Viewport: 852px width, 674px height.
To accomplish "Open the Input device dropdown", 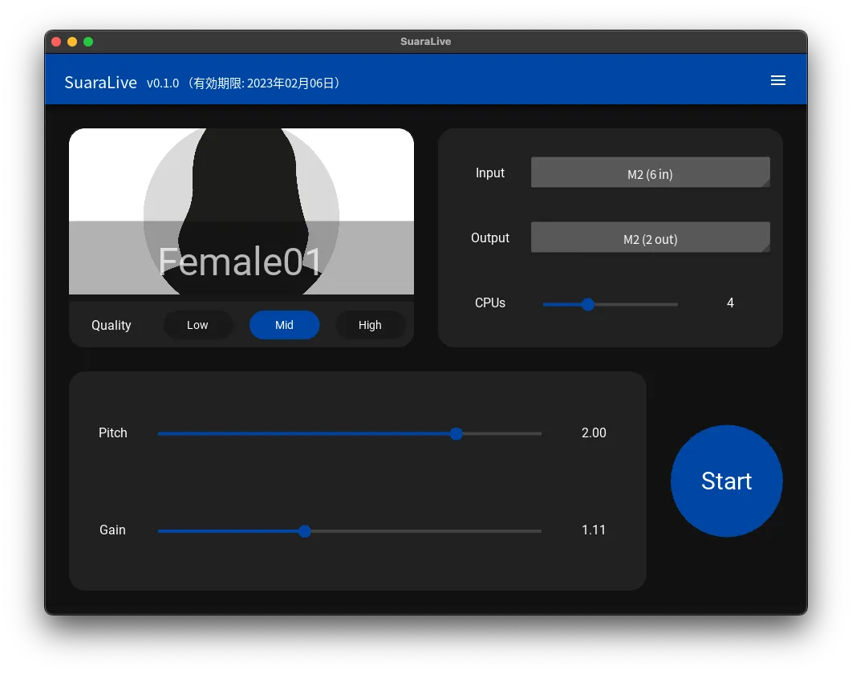I will (651, 173).
